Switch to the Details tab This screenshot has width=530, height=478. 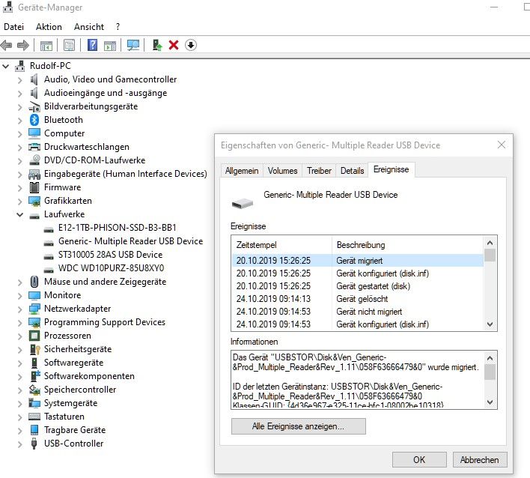point(352,171)
